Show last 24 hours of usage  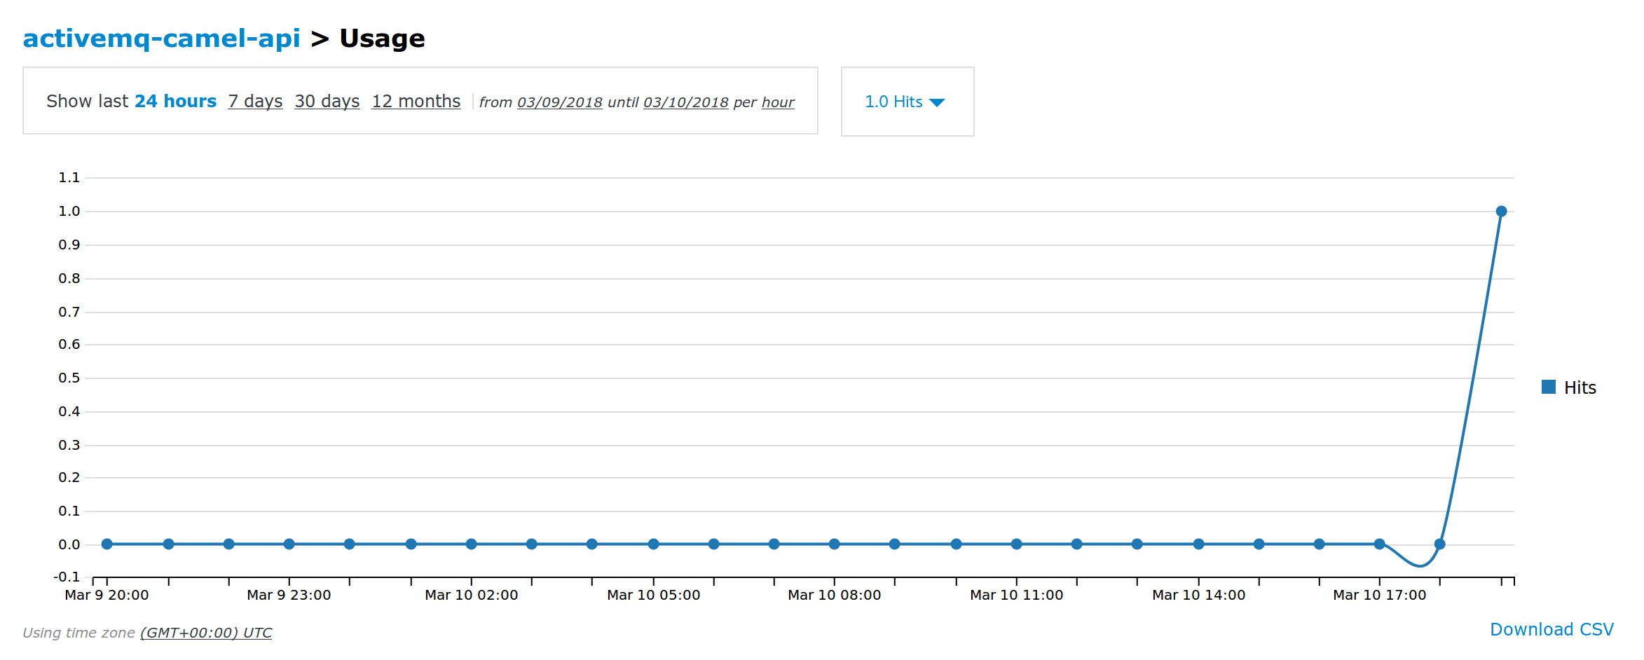pos(175,102)
